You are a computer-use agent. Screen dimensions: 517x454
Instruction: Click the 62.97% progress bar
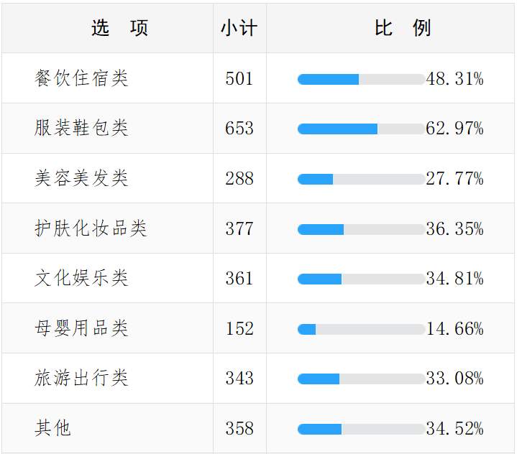coord(361,129)
